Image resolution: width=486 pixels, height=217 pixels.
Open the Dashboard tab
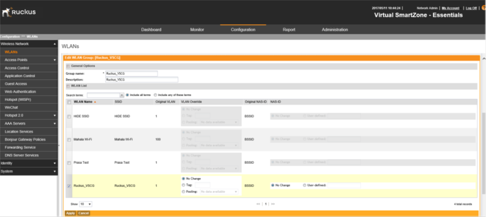[151, 29]
